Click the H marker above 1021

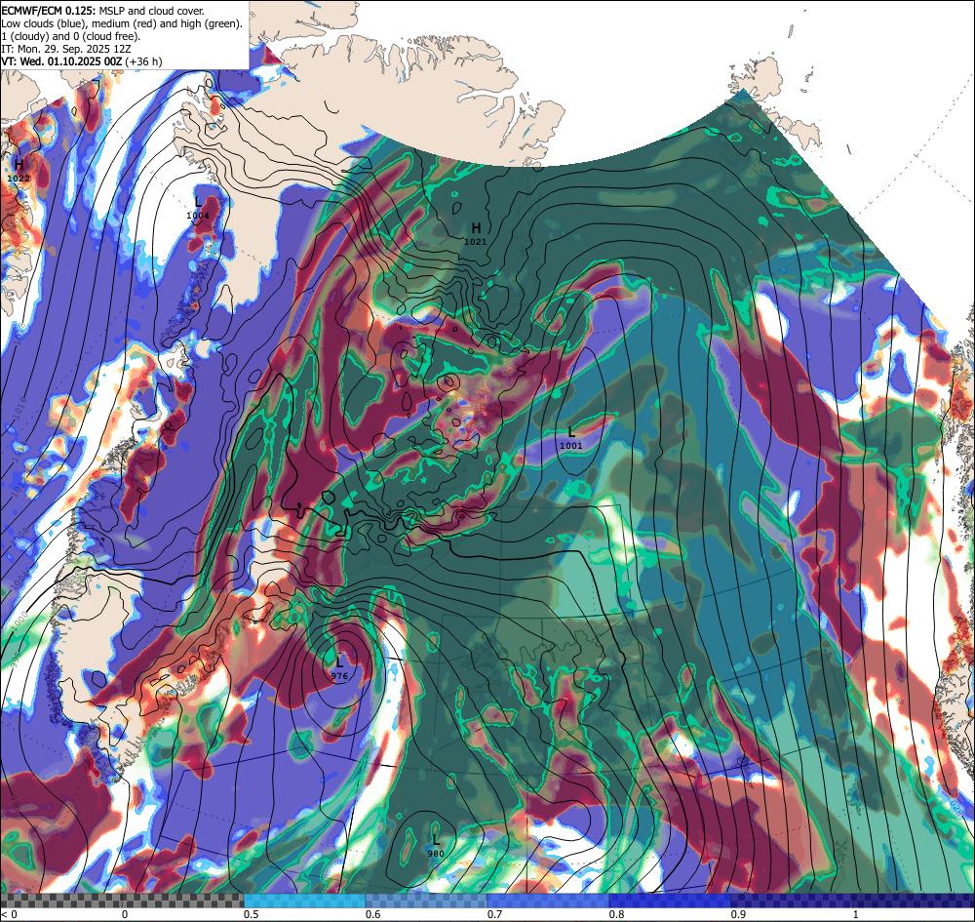[477, 227]
